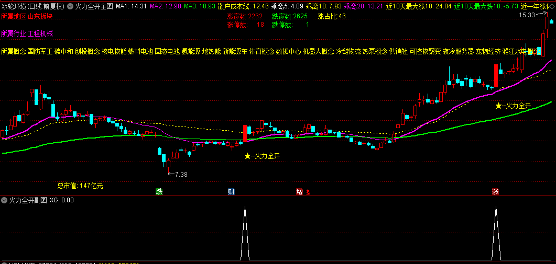Click the stock title 冰轮环境(日线.前复权)
The image size is (556, 264).
(32, 6)
